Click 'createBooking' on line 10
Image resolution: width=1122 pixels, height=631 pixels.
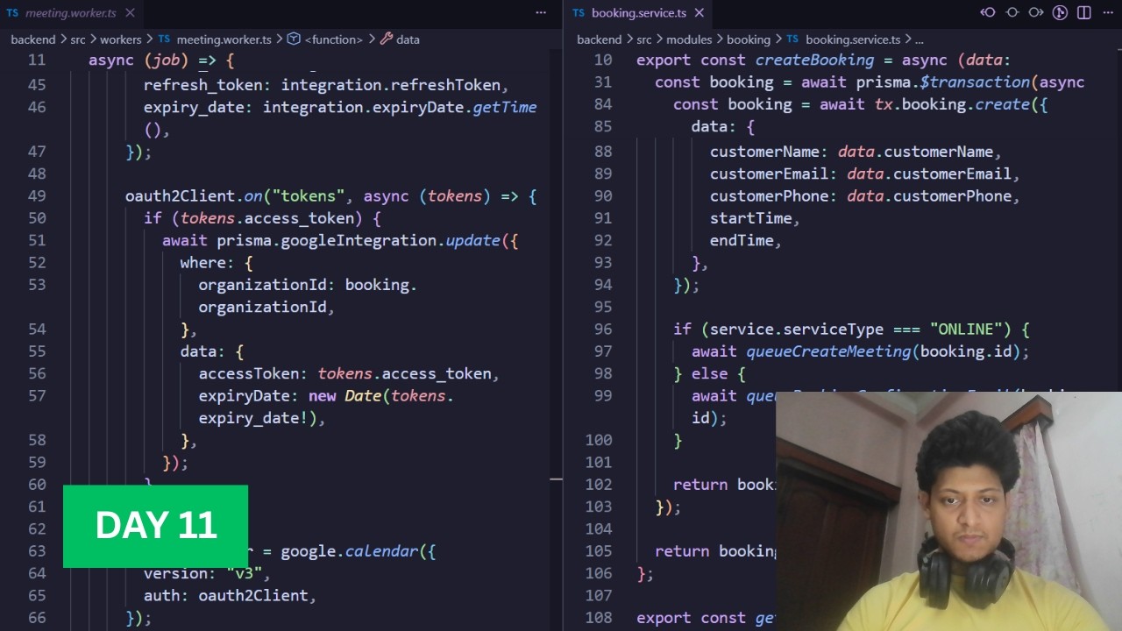814,60
